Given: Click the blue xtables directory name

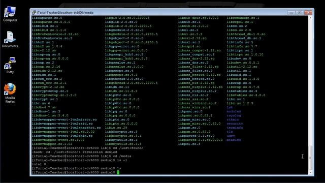Looking at the screenshot, I should [234, 140].
